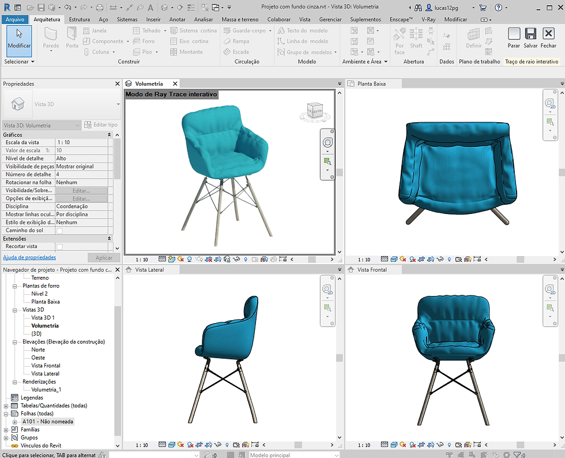The height and width of the screenshot is (458, 565).
Task: Click the Help question mark icon
Action: pos(498,7)
